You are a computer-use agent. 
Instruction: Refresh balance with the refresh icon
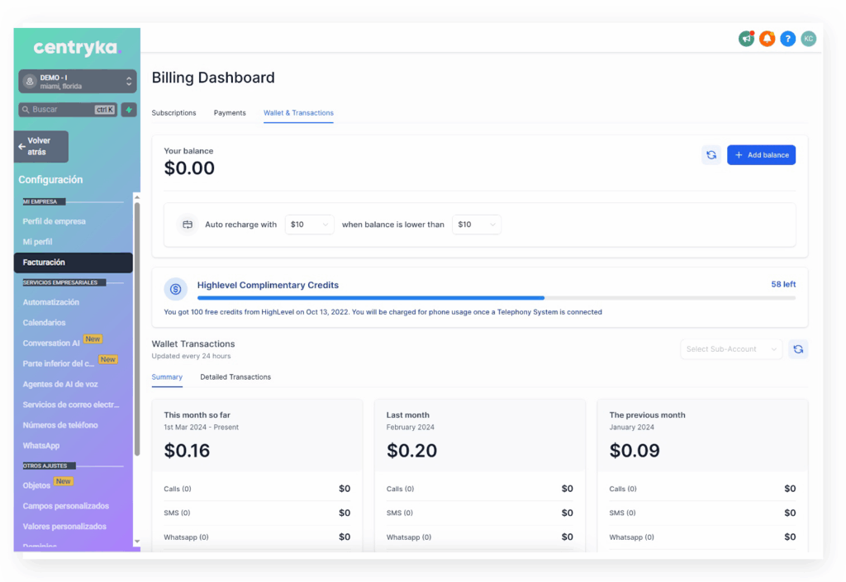coord(711,155)
